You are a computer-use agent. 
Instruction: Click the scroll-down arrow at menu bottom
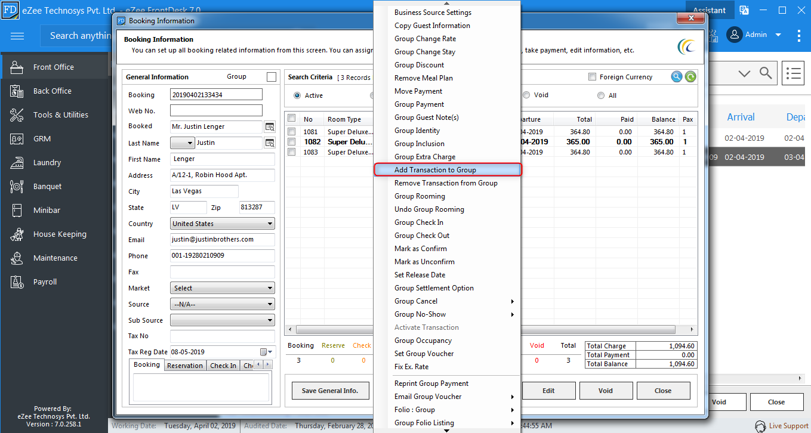click(x=447, y=430)
